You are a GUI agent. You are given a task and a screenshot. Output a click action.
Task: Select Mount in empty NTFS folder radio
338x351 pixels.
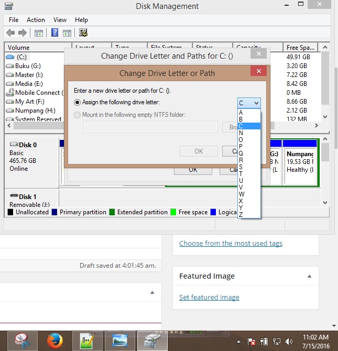point(77,115)
